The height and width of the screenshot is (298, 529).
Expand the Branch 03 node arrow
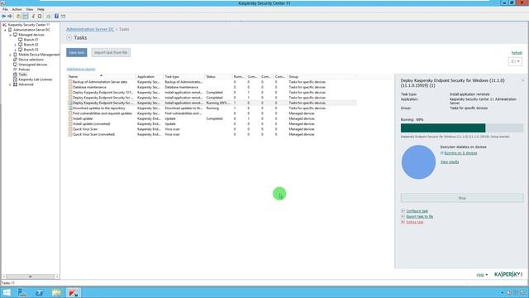16,50
